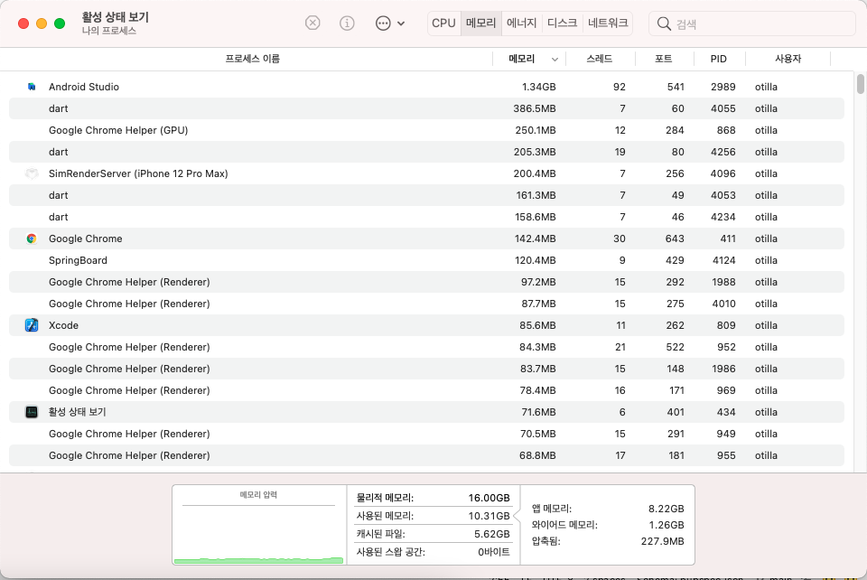
Task: Select Google Chrome Helper (GPU) row
Action: tap(426, 130)
